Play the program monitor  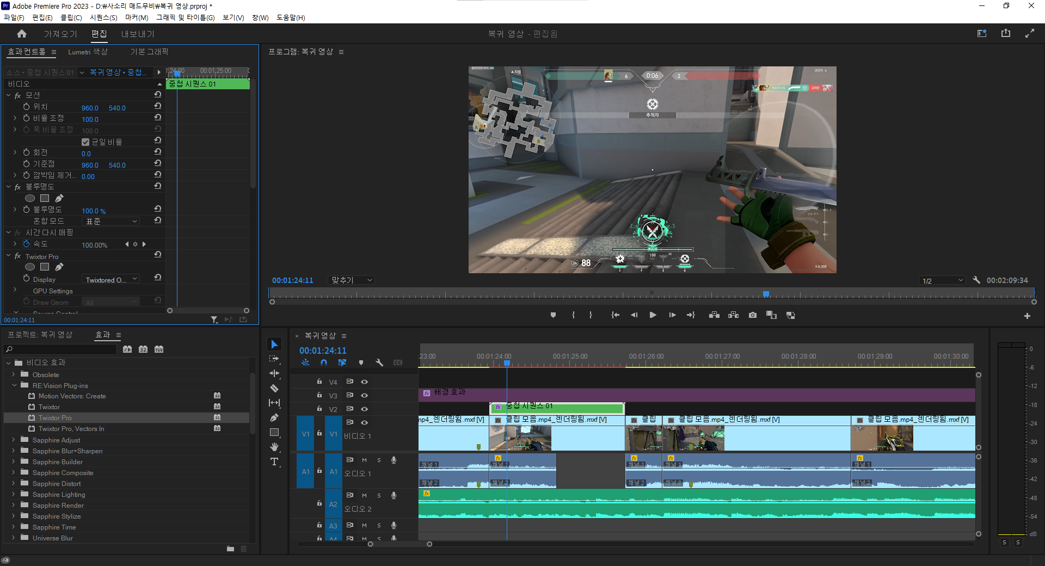pos(653,315)
